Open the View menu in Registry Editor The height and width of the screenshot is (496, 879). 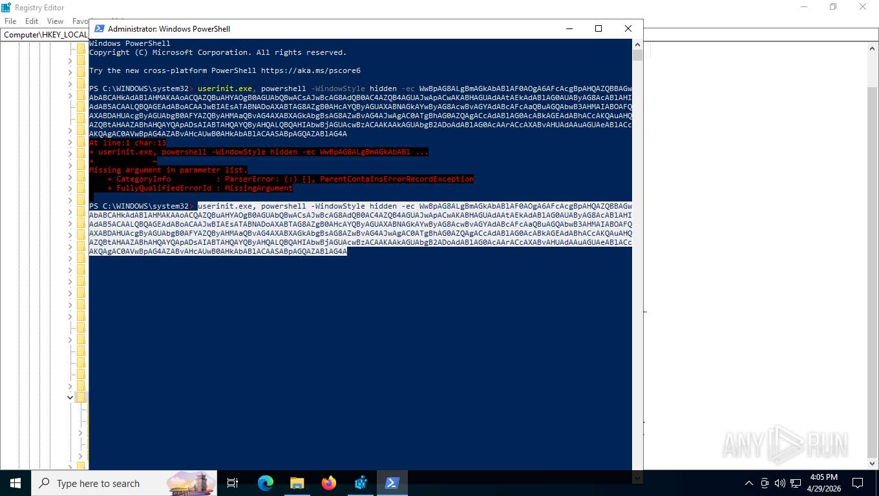[x=56, y=21]
